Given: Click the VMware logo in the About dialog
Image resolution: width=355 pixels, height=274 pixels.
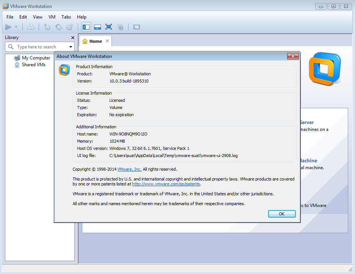Looking at the screenshot, I should tap(64, 70).
